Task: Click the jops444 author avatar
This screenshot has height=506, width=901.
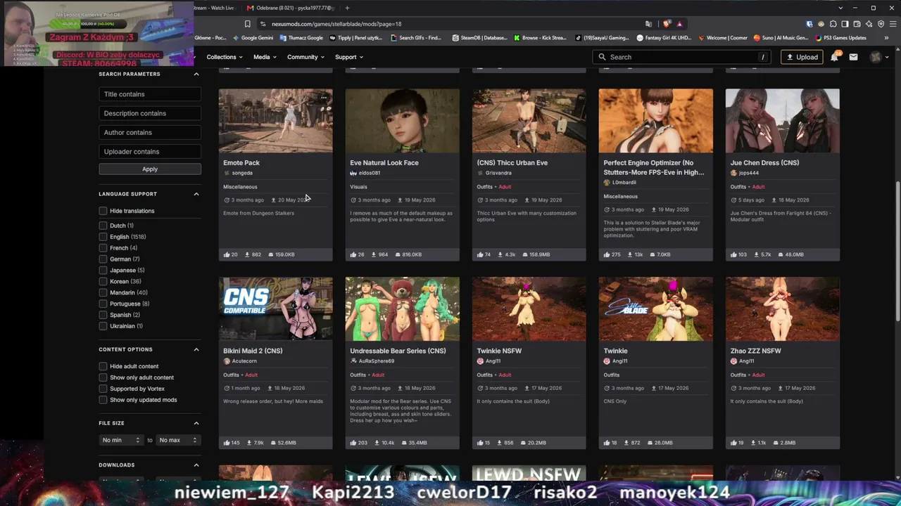Action: tap(733, 173)
